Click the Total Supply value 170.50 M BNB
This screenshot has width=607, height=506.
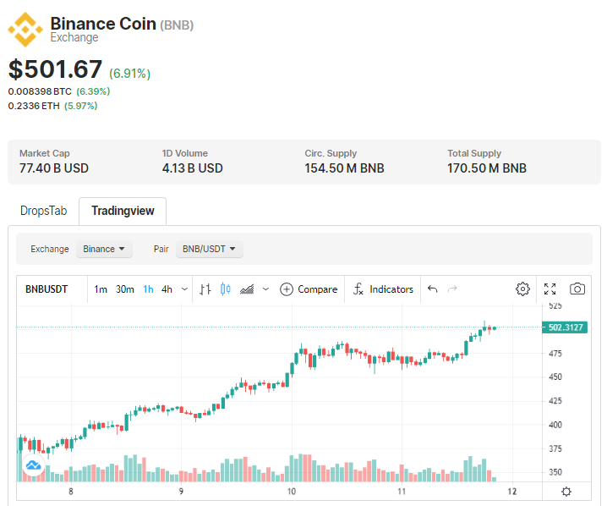pyautogui.click(x=487, y=168)
